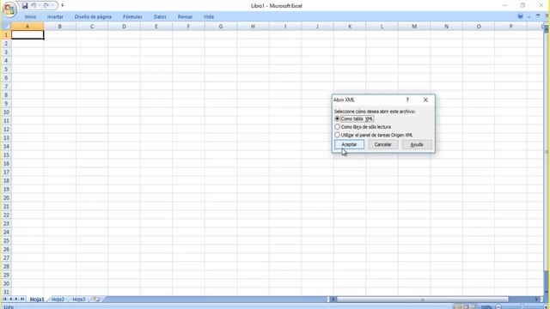
Task: Click the Aceptar button
Action: 349,144
